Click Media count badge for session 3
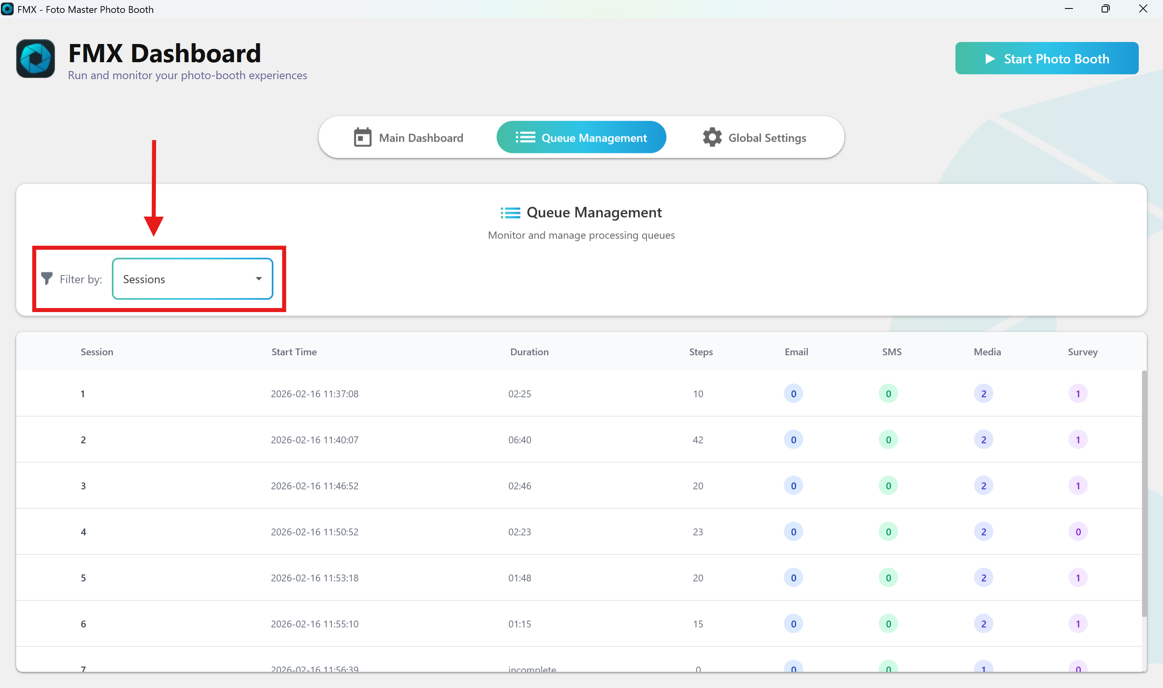Viewport: 1163px width, 688px height. [983, 486]
